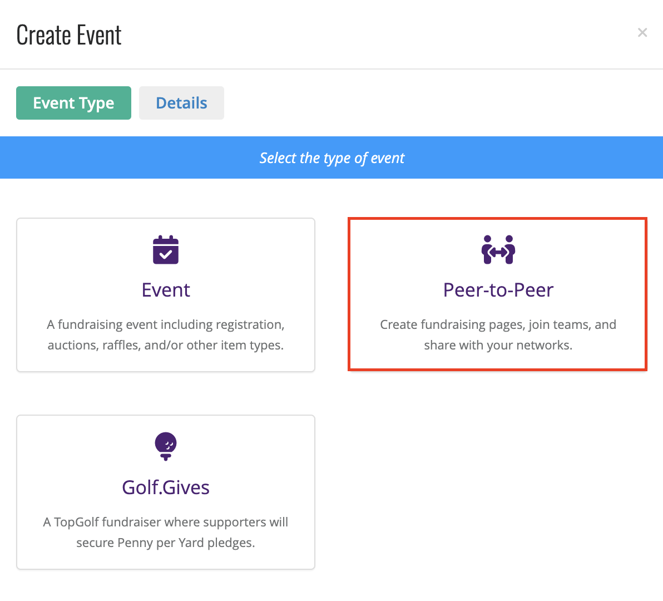This screenshot has height=601, width=663.
Task: Choose the Event fundraising card
Action: click(166, 295)
